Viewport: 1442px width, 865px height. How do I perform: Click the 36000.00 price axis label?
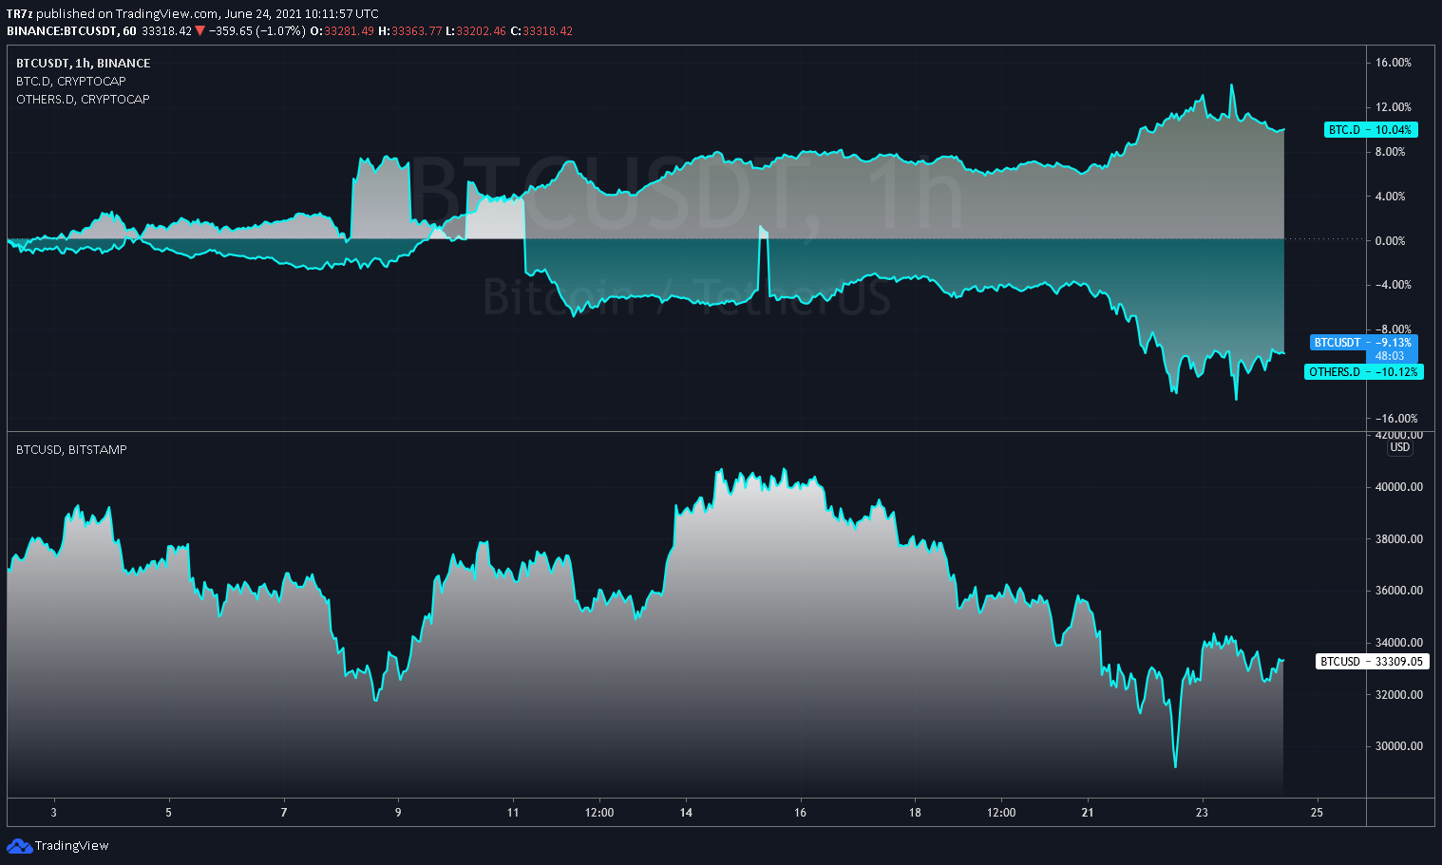(1399, 591)
